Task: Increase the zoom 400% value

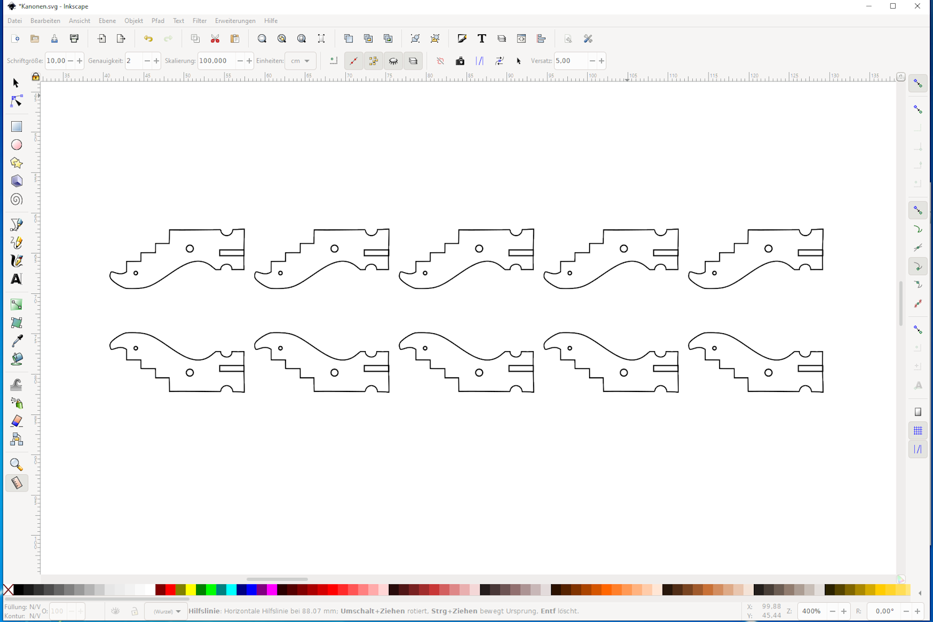Action: click(844, 611)
